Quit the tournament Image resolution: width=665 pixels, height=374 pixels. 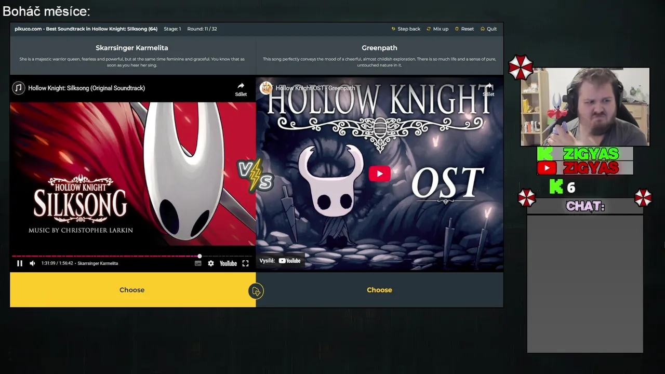[x=488, y=29]
